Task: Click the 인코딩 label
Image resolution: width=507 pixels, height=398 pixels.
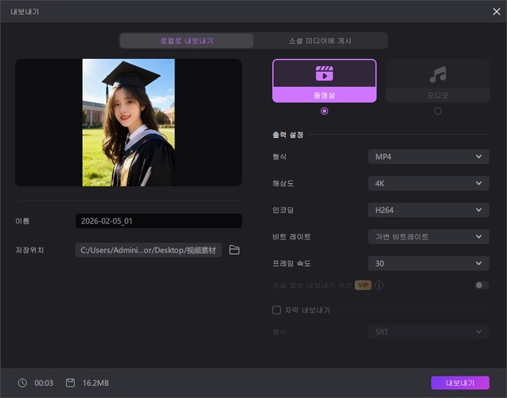Action: click(283, 210)
